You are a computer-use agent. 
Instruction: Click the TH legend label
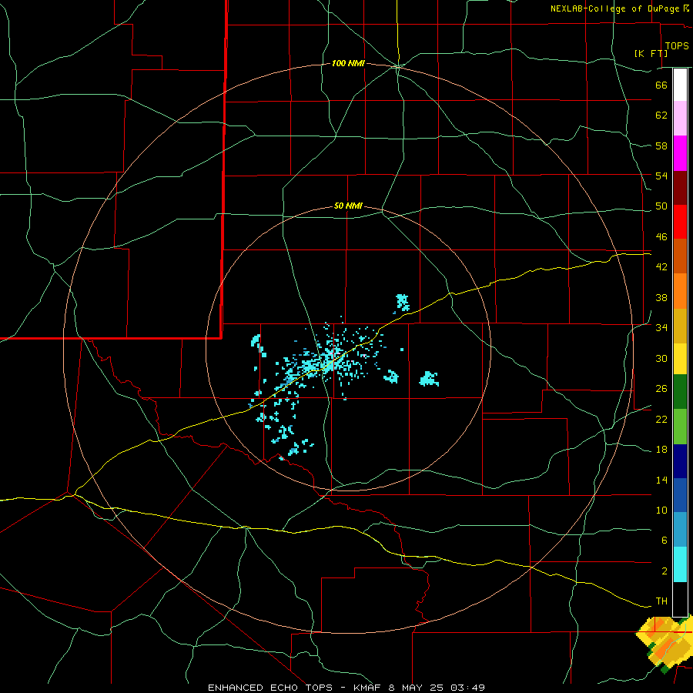661,601
